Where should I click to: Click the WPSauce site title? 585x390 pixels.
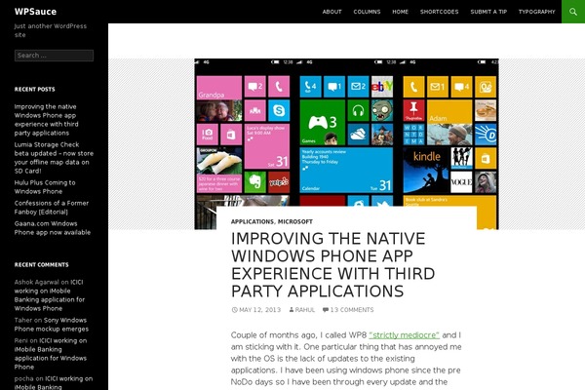(x=35, y=12)
